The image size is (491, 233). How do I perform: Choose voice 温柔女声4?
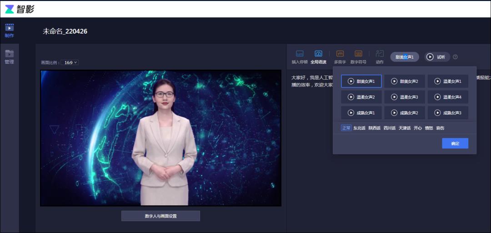click(x=448, y=97)
